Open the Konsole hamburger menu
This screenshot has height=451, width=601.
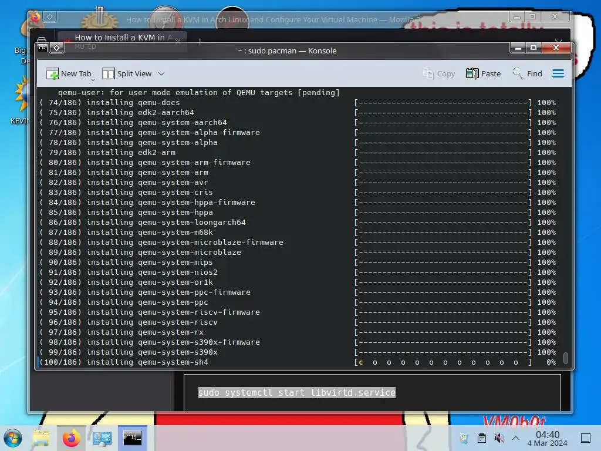click(x=558, y=73)
